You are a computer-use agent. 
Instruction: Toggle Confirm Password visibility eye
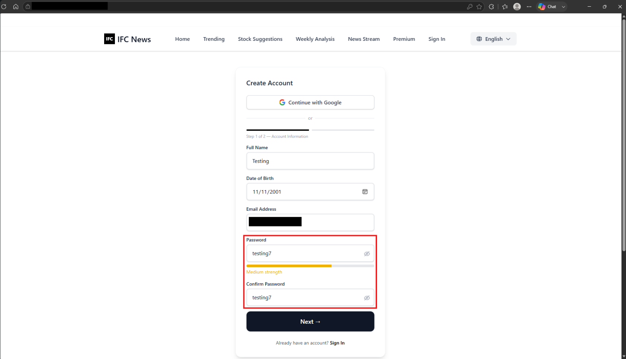tap(367, 298)
